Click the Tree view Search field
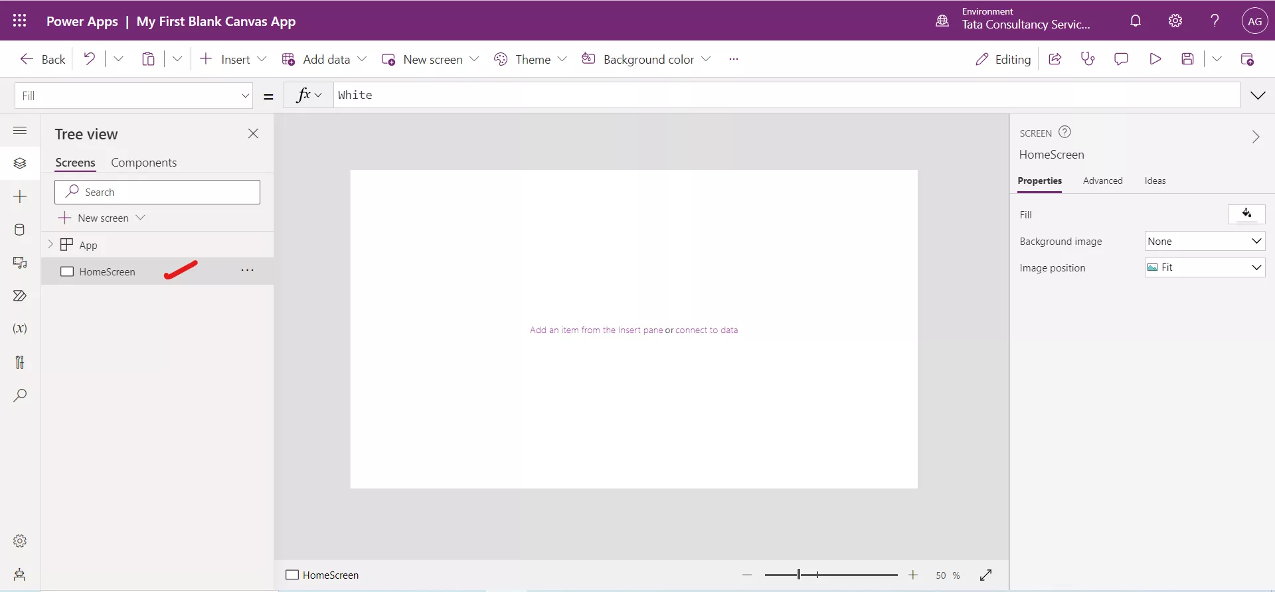The width and height of the screenshot is (1275, 592). pos(157,192)
